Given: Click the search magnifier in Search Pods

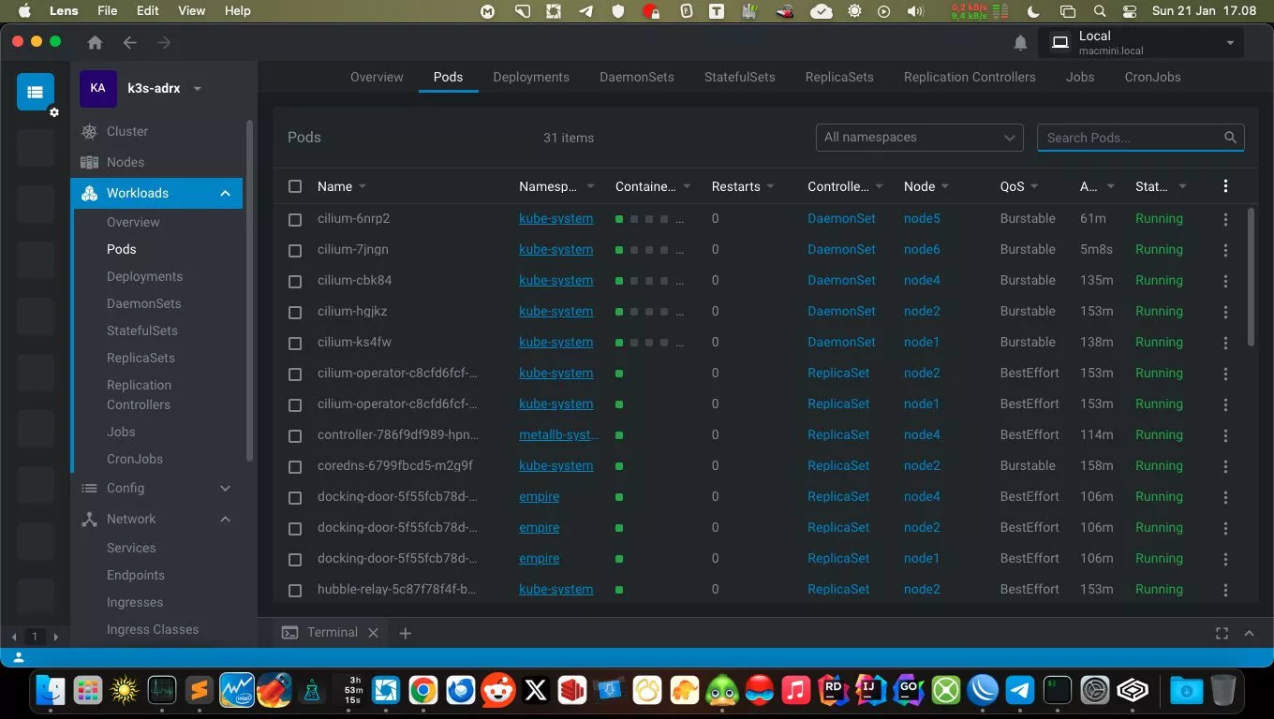Looking at the screenshot, I should pyautogui.click(x=1230, y=138).
